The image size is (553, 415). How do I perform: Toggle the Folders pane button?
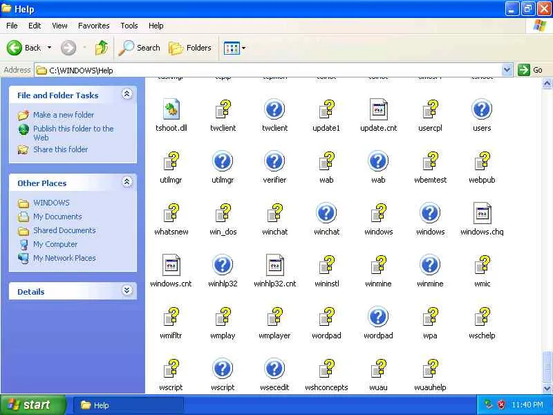click(x=189, y=48)
